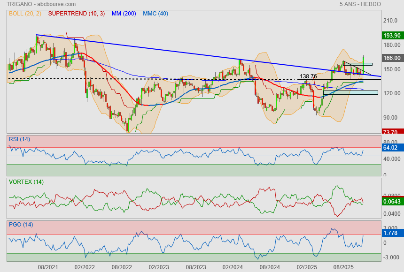Click the PGO value tag 1.778
404x272 pixels.
[392, 233]
